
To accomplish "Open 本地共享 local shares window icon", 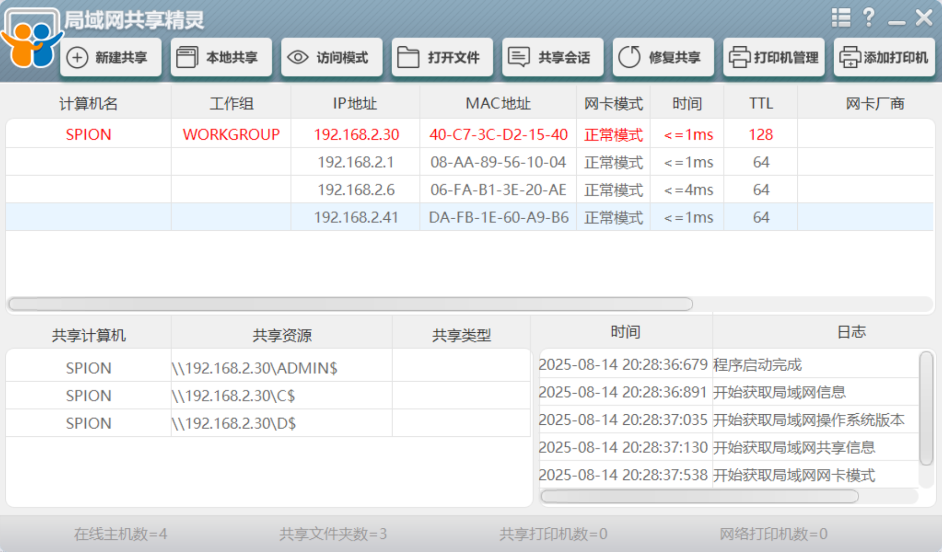I will (x=187, y=57).
